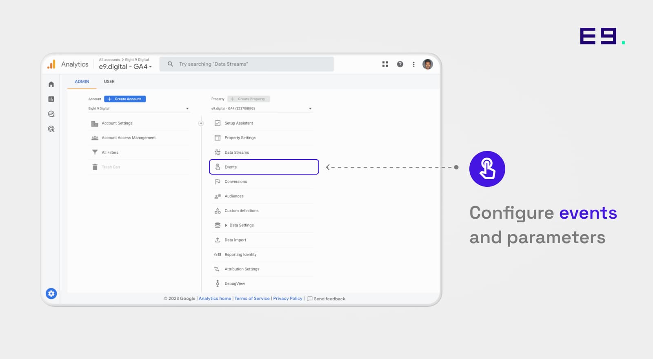This screenshot has height=359, width=653.
Task: Click the Data Settings database icon
Action: 218,225
